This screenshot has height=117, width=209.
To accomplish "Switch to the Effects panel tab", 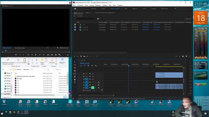I will pos(88,13).
